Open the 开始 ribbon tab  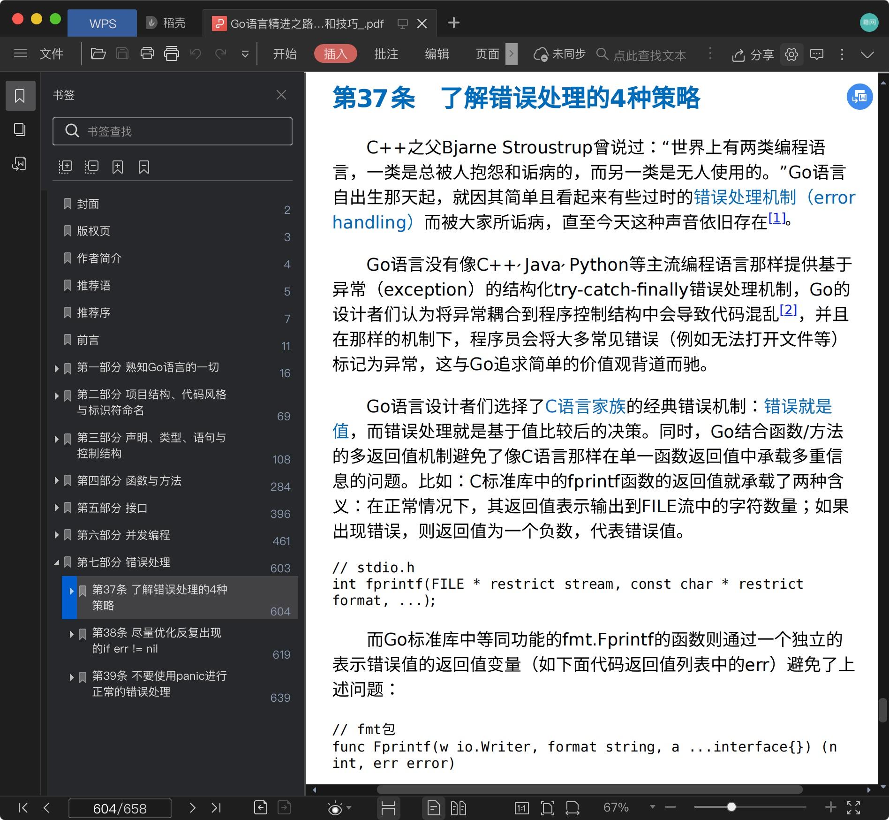tap(285, 54)
